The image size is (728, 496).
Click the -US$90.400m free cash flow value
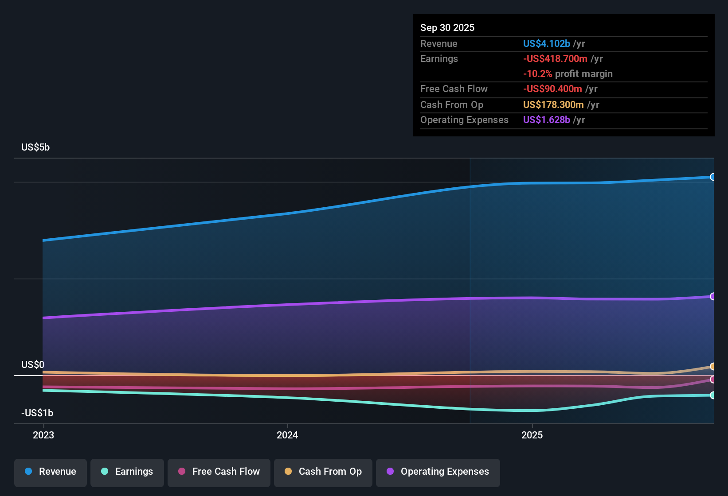coord(552,89)
